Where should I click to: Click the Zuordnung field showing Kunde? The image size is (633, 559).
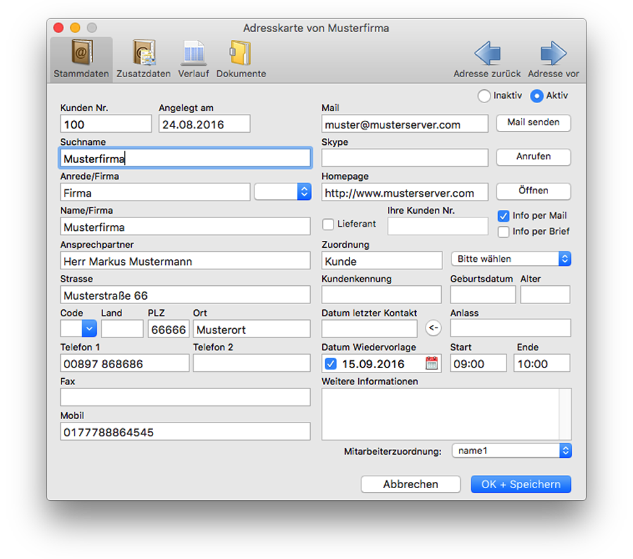[382, 261]
